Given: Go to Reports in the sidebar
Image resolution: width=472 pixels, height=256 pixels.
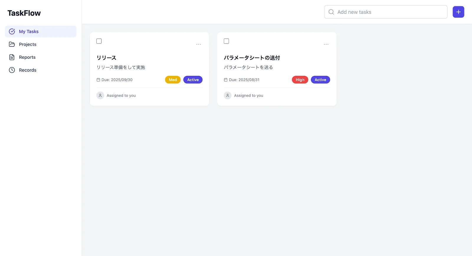Looking at the screenshot, I should pyautogui.click(x=27, y=57).
